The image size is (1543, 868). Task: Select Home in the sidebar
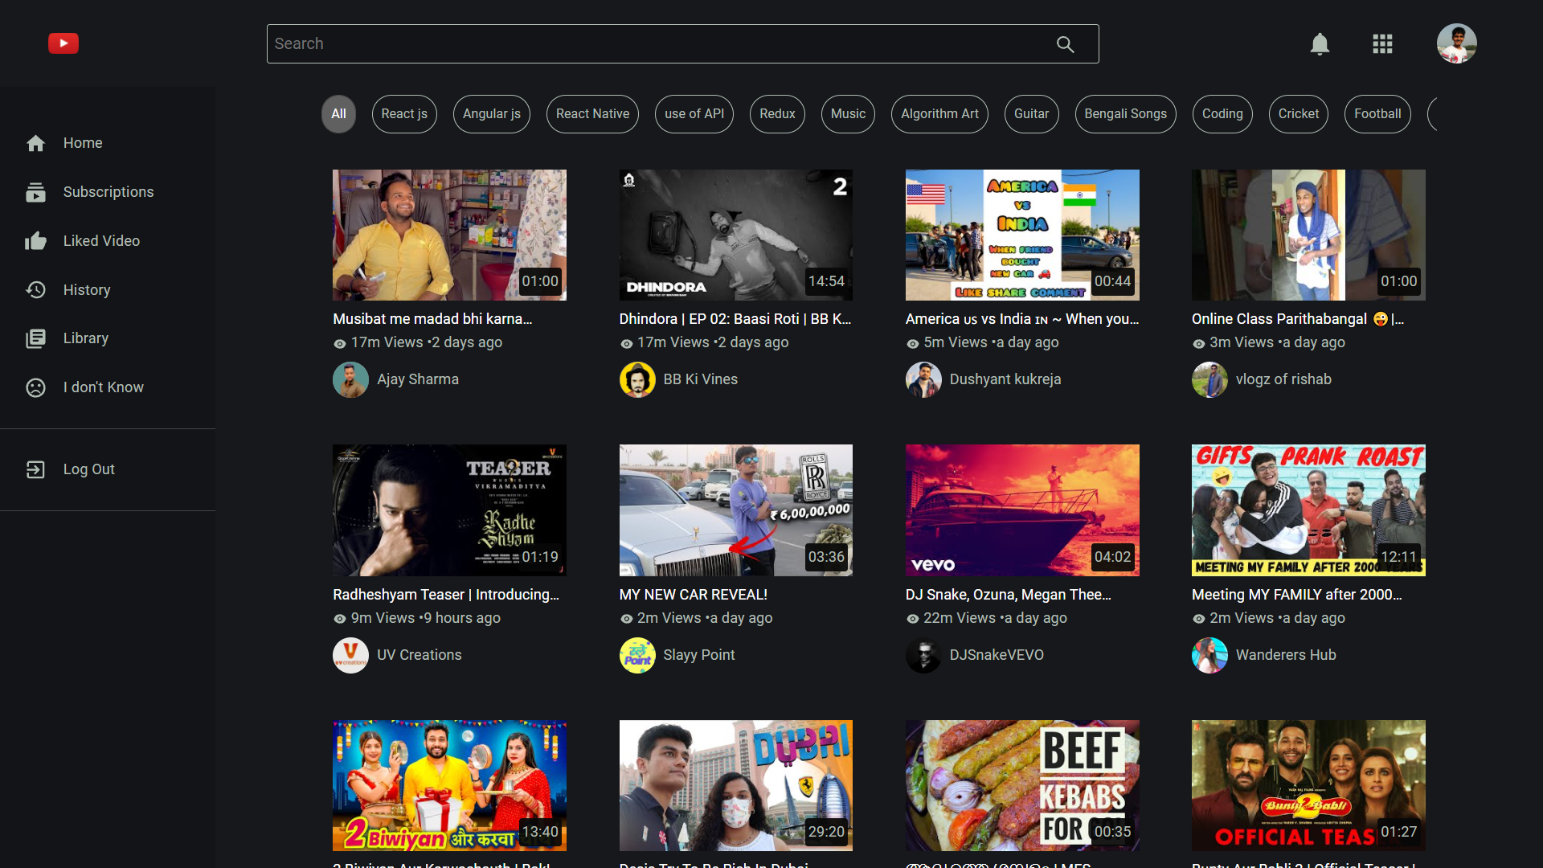(x=83, y=143)
